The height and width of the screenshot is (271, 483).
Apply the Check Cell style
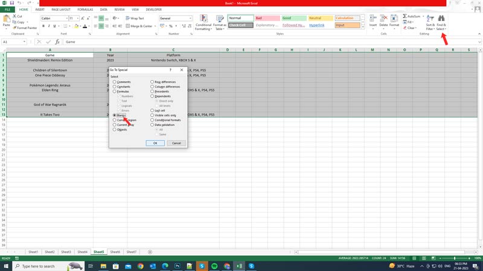[240, 25]
